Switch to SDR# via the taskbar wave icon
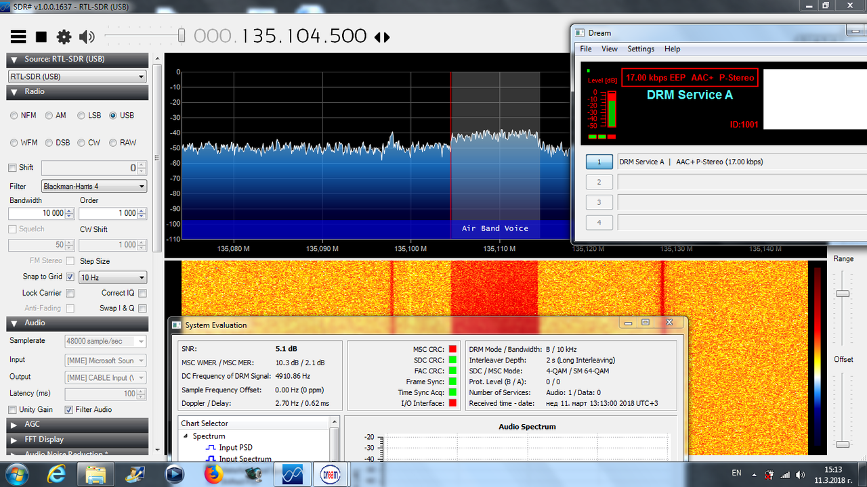Image resolution: width=867 pixels, height=487 pixels. (x=293, y=474)
